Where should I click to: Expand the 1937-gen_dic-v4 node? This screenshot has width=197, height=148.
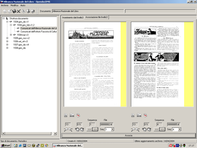pyautogui.click(x=7, y=44)
